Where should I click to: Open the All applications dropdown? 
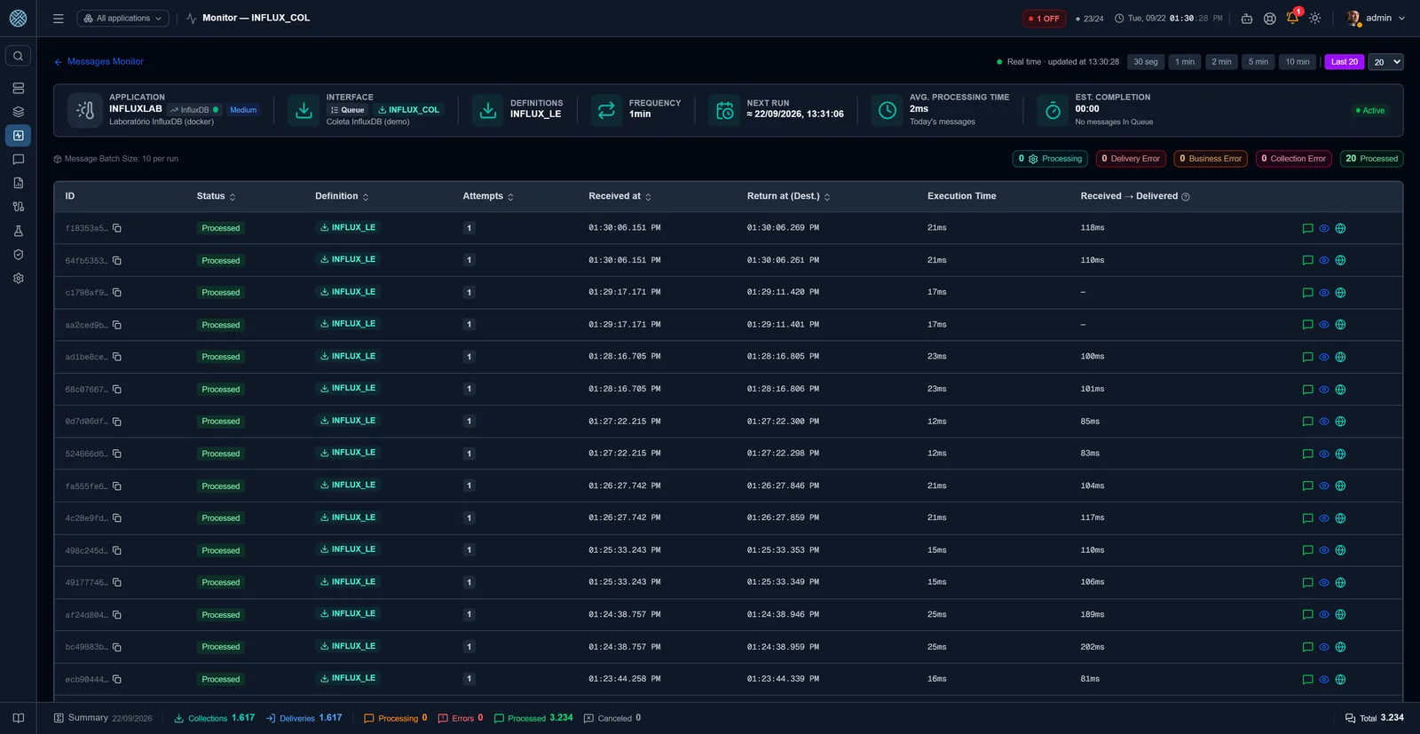pos(123,18)
